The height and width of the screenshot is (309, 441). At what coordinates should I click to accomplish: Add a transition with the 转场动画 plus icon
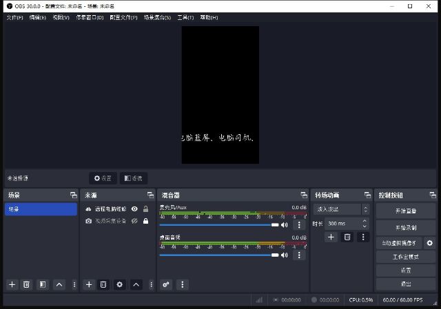pos(331,237)
